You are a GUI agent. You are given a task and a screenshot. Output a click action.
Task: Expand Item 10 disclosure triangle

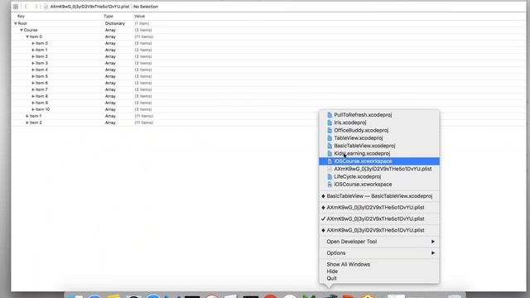click(33, 109)
